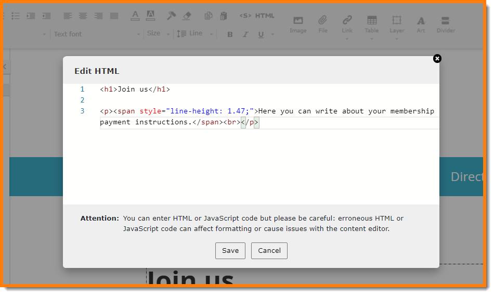Insert an image using Image icon

tap(298, 24)
